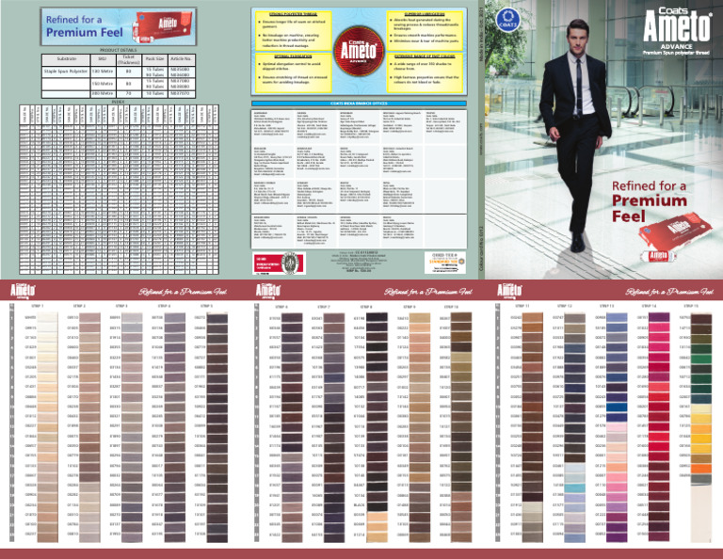Select the top brown swatch in Strip 11
The width and height of the screenshot is (723, 559).
pos(533,317)
